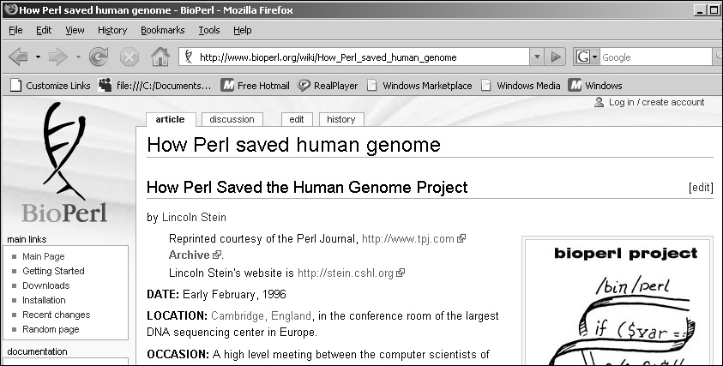The image size is (723, 366).
Task: Click into the Google search field
Action: point(656,57)
